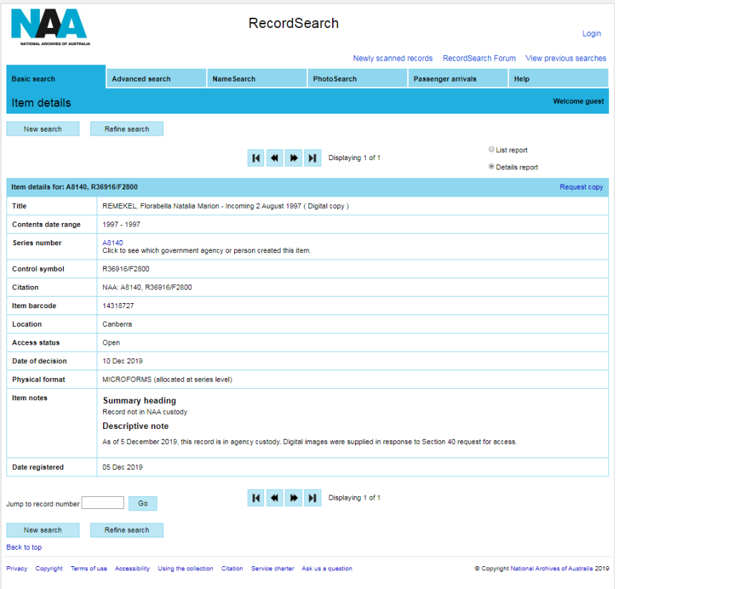
Task: Go to first record in top navigation
Action: coord(256,158)
